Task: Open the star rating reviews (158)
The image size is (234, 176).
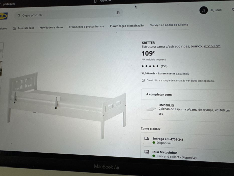Action: pos(154,66)
